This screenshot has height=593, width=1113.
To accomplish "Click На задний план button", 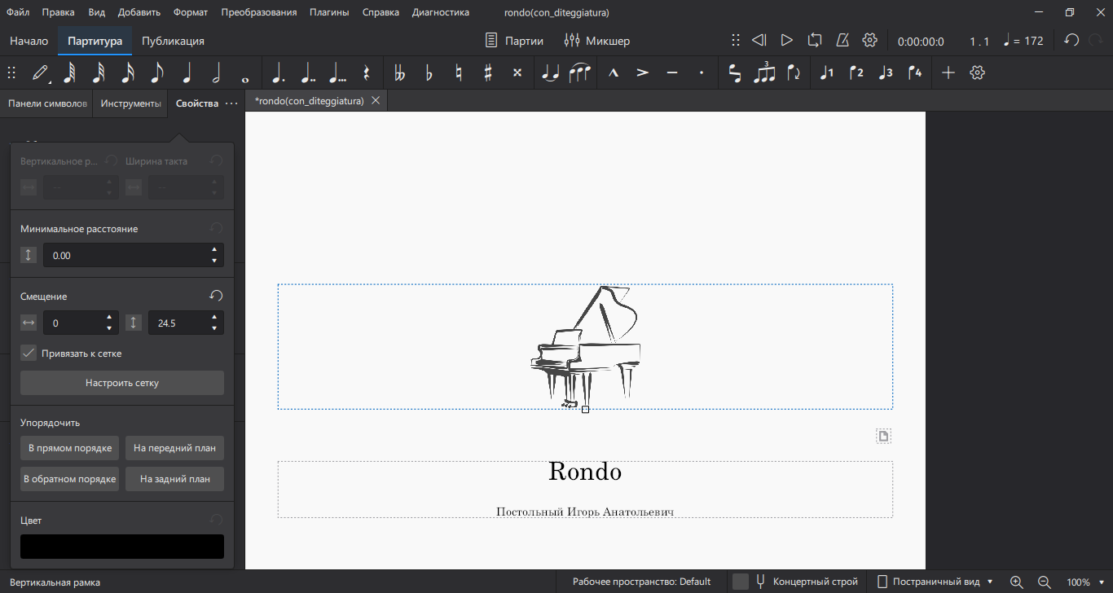I will click(174, 479).
